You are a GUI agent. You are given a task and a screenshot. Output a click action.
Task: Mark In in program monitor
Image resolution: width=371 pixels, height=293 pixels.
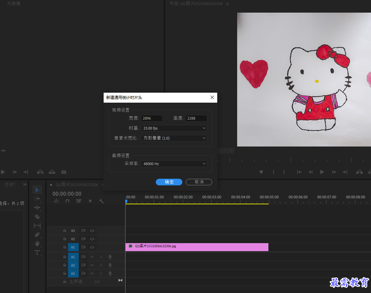click(x=274, y=172)
